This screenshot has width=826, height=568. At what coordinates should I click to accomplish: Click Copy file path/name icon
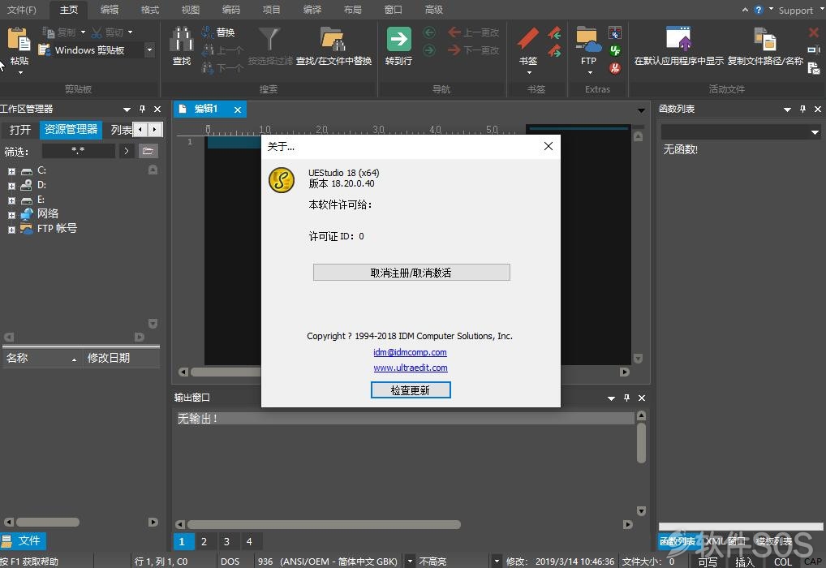(x=765, y=39)
